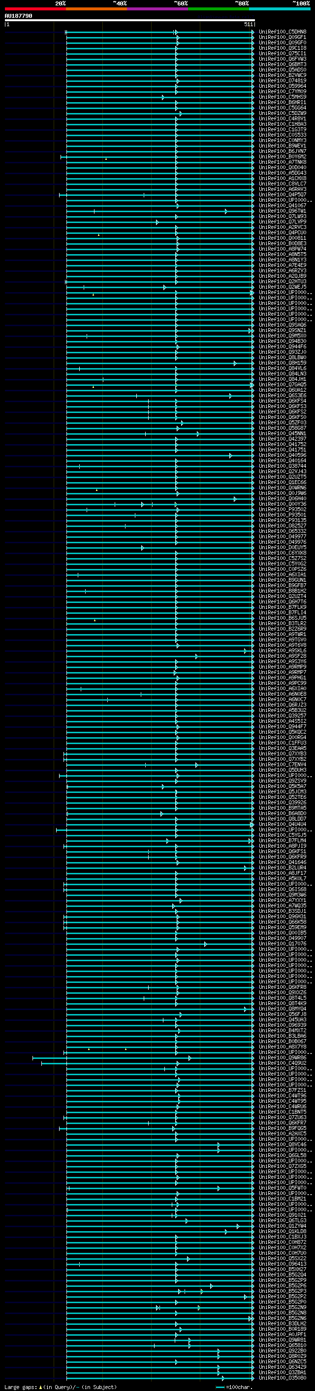This screenshot has height=1391, width=315.
Task: Select hit UniRef100_Q6FVW3
Action: [283, 59]
